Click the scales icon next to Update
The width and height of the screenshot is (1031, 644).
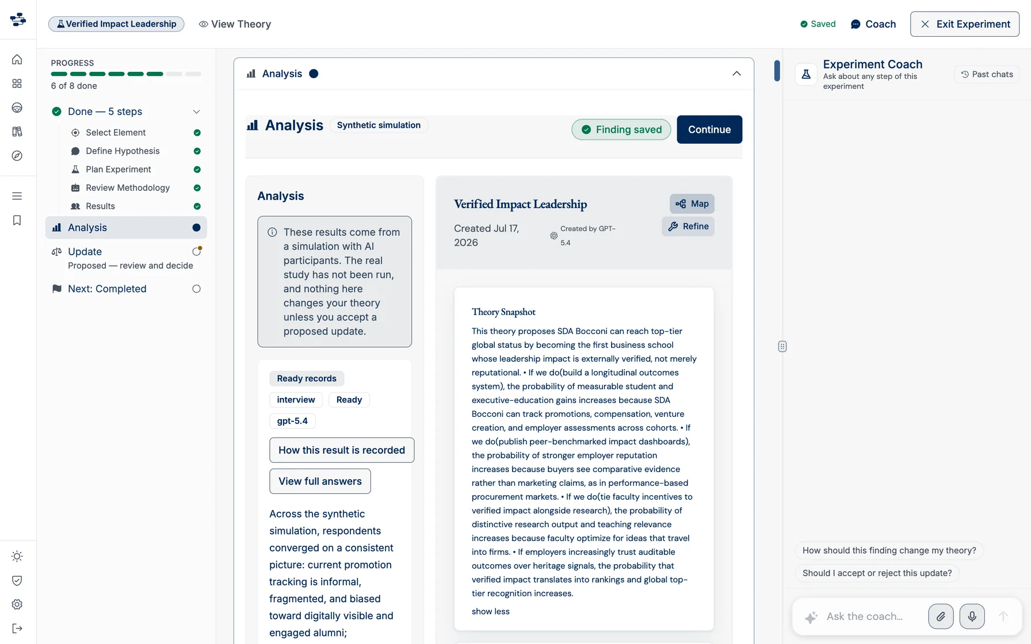coord(56,252)
